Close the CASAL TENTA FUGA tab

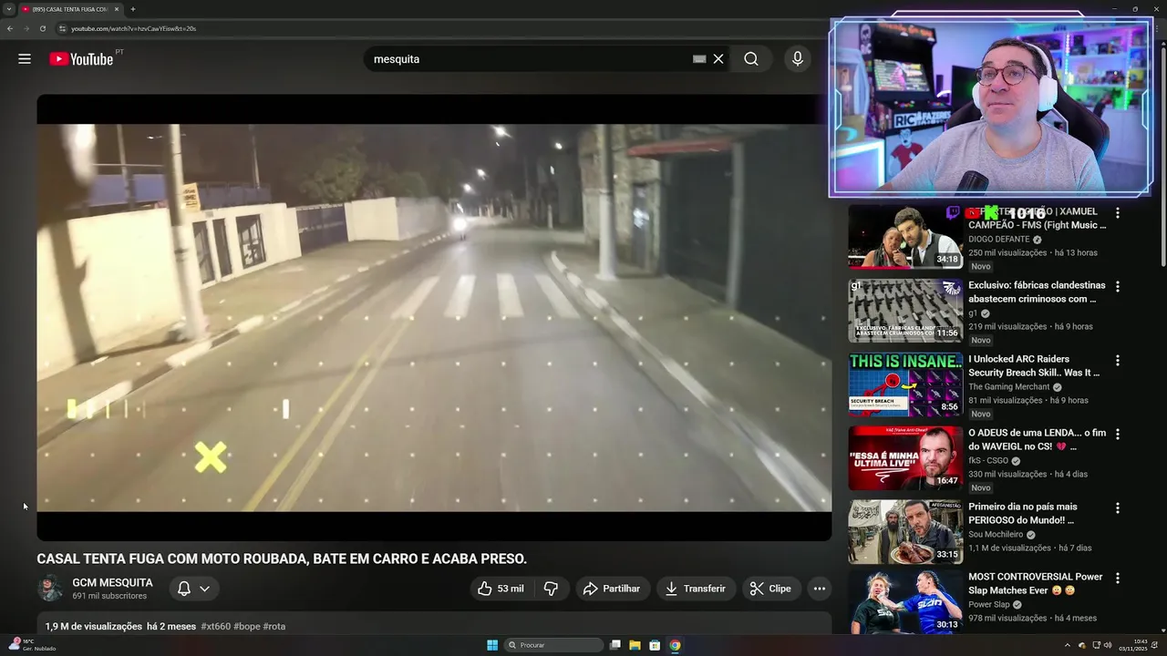click(117, 9)
